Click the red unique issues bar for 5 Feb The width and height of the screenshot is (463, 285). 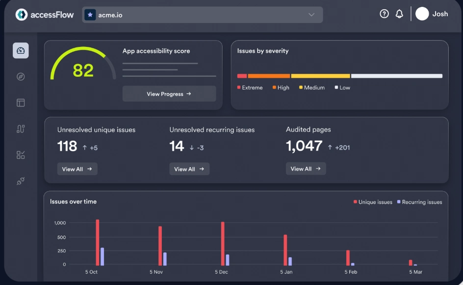[x=348, y=258]
